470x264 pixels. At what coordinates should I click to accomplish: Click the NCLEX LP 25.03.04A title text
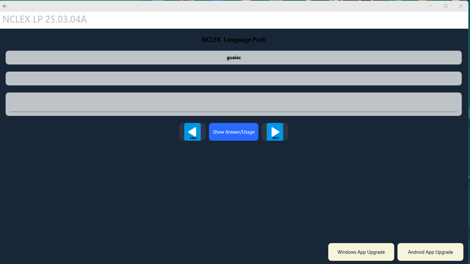45,20
